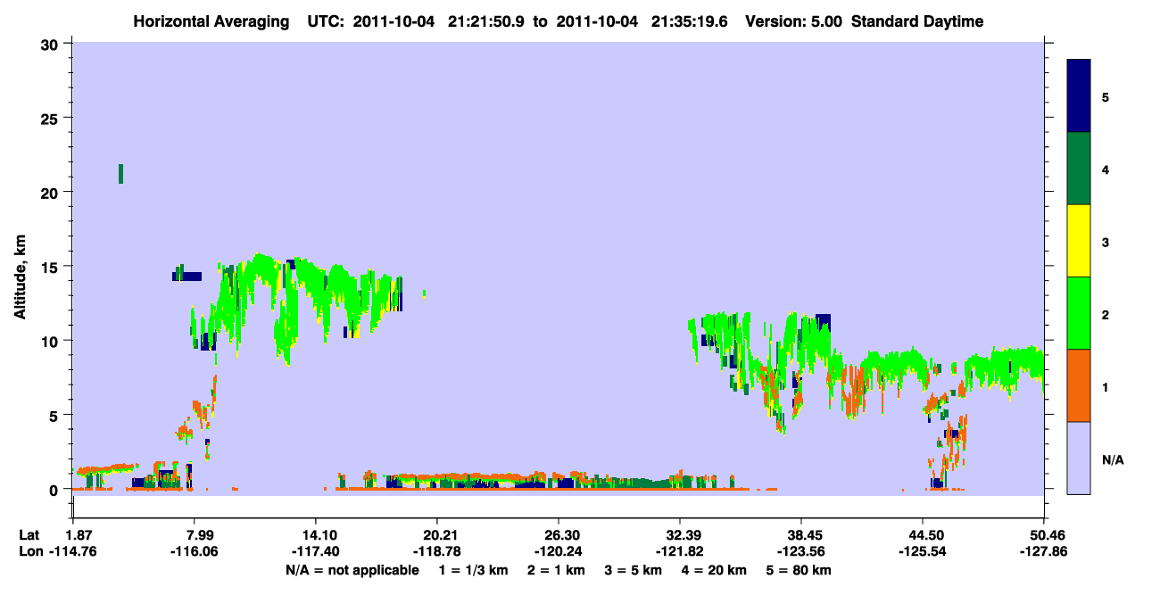Click longitude value -121.82
Image resolution: width=1160 pixels, height=595 pixels.
[x=680, y=552]
